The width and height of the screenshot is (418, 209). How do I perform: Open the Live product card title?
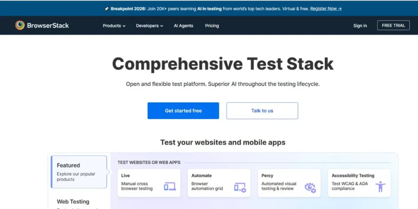pyautogui.click(x=126, y=176)
